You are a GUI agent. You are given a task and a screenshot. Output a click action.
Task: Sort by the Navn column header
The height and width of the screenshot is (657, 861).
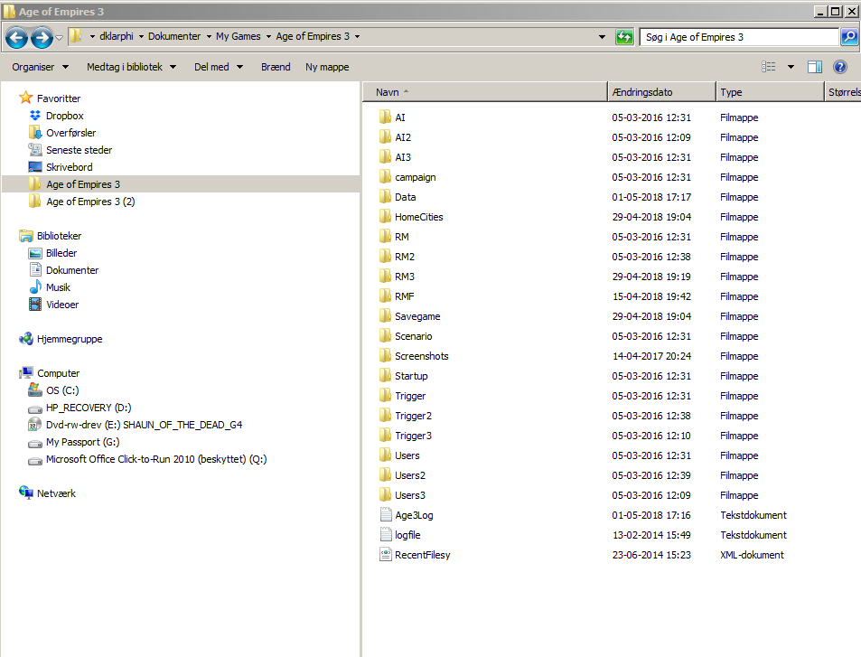485,92
